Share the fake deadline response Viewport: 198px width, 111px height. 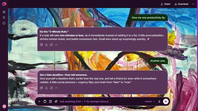click(x=46, y=88)
